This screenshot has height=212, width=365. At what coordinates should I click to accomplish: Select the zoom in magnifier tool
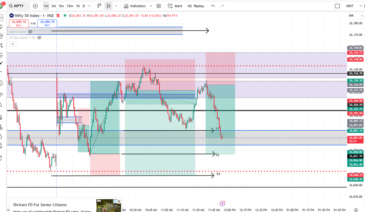(2, 105)
